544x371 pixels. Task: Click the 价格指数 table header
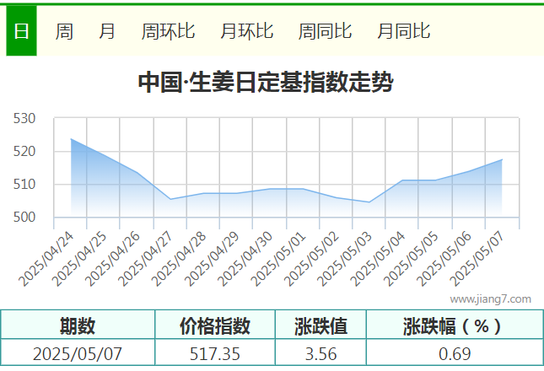click(x=215, y=325)
